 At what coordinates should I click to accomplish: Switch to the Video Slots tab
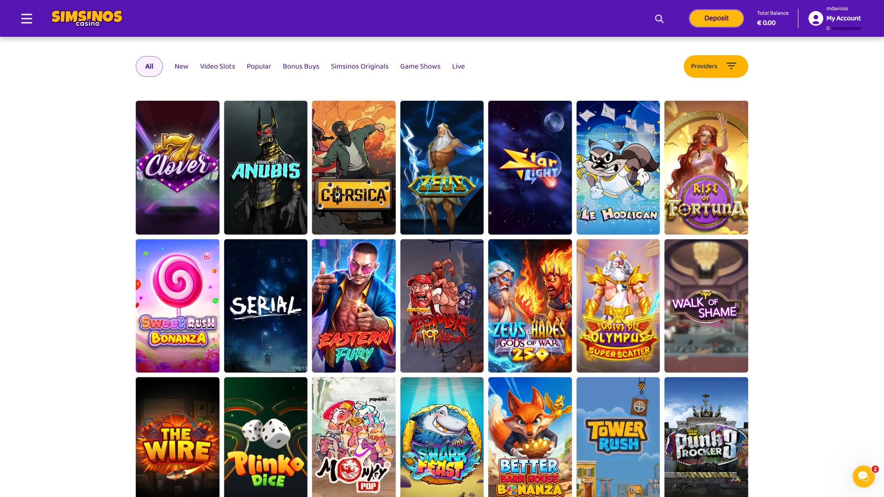coord(217,66)
